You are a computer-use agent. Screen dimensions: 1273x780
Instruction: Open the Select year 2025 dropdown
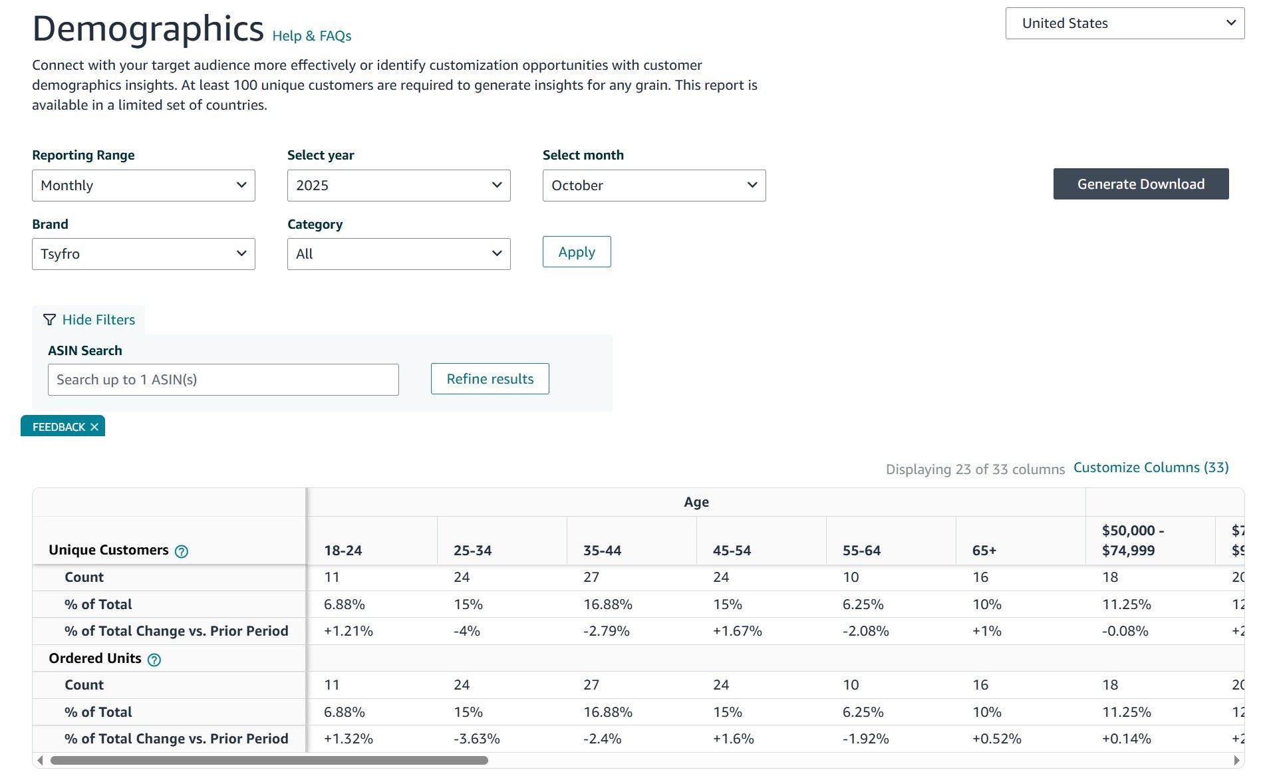click(398, 186)
